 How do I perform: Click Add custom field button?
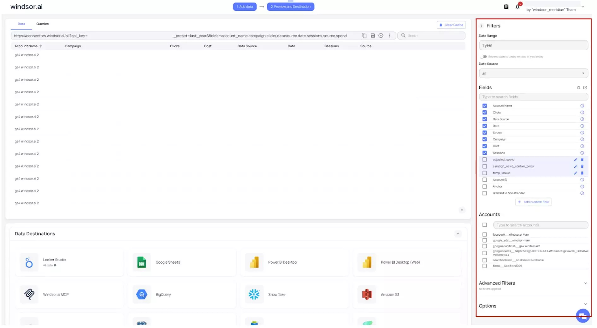pos(534,202)
